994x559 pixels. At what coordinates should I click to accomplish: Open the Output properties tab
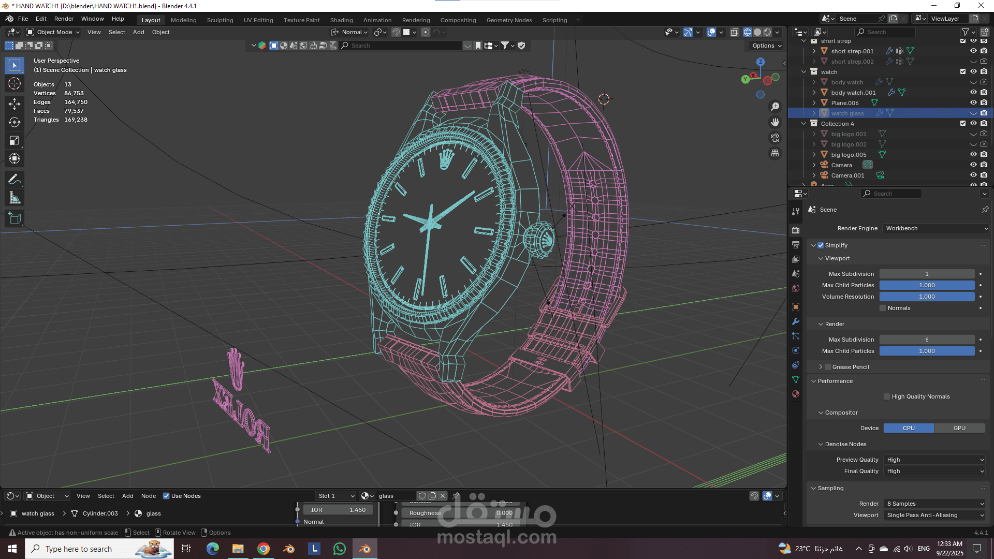(796, 244)
